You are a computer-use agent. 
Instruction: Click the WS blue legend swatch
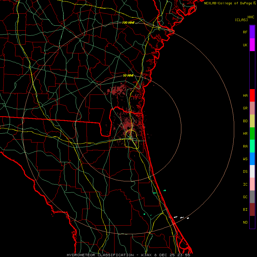[252, 159]
